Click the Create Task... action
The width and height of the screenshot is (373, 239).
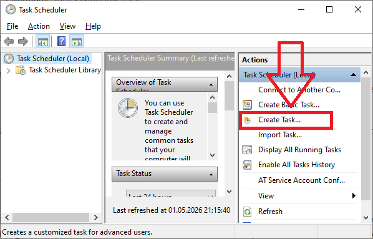279,120
